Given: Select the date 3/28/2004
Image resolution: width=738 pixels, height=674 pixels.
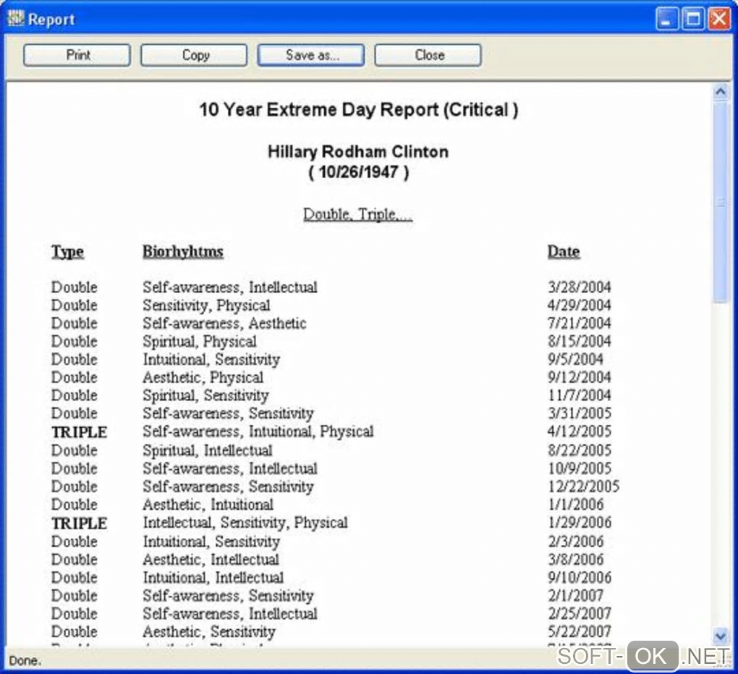Looking at the screenshot, I should [x=580, y=287].
